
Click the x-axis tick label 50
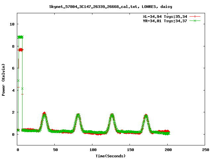coord(55,150)
